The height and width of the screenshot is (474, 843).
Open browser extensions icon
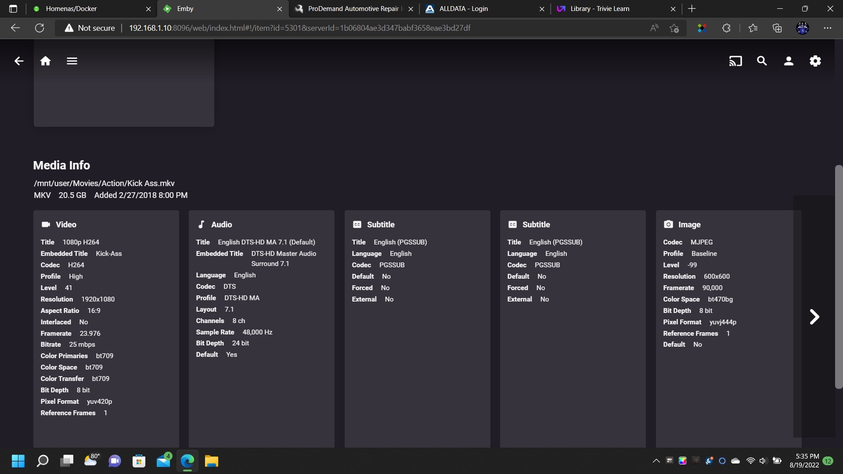726,28
